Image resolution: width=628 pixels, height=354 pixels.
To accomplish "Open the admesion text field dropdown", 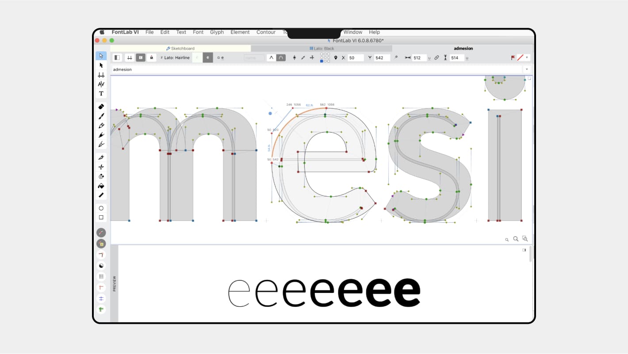I will coord(527,69).
